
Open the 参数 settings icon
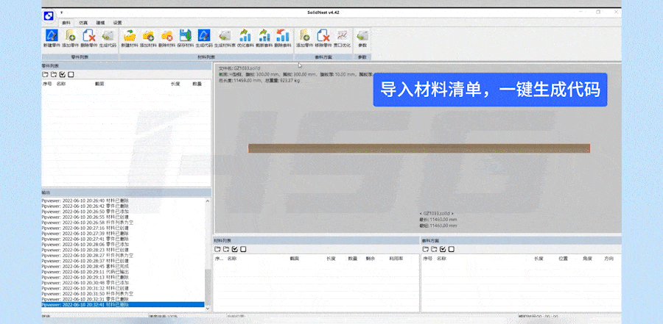click(x=362, y=37)
